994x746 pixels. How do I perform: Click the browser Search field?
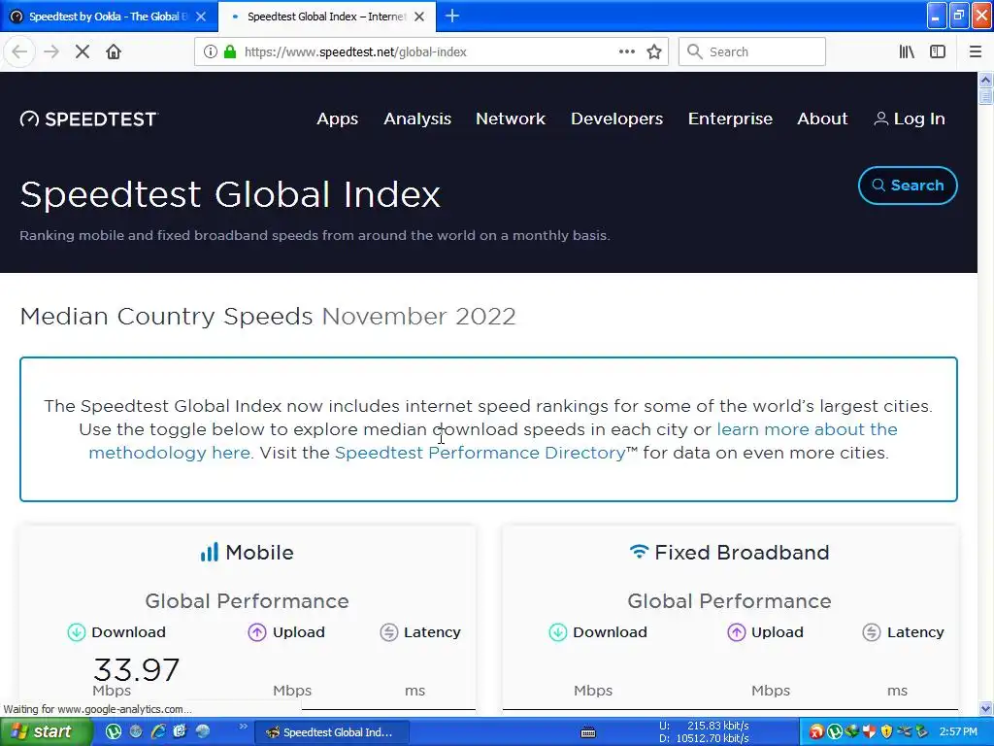pos(752,51)
